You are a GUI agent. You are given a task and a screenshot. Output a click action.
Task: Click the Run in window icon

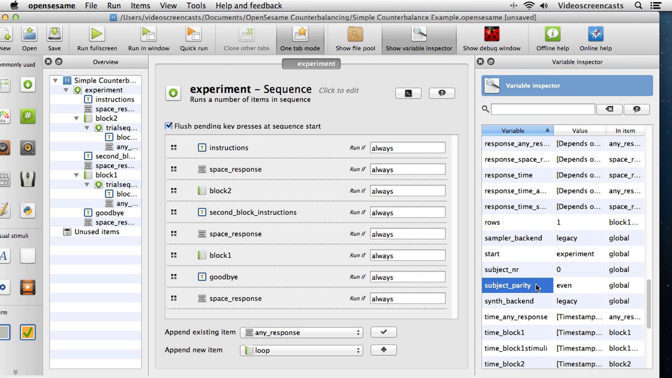click(x=148, y=34)
